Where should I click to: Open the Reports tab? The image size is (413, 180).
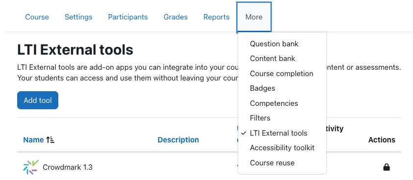tap(217, 17)
